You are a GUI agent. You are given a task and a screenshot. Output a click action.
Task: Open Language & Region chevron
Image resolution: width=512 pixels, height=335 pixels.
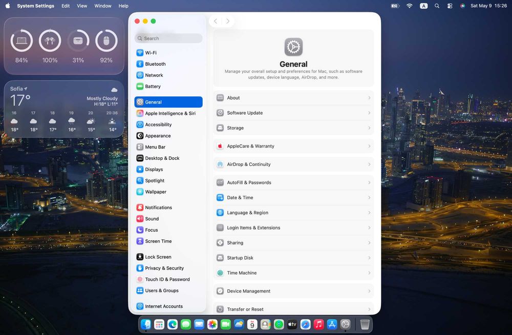pyautogui.click(x=369, y=213)
